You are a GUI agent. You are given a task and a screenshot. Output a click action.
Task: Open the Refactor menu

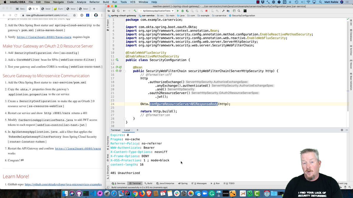pos(94,2)
